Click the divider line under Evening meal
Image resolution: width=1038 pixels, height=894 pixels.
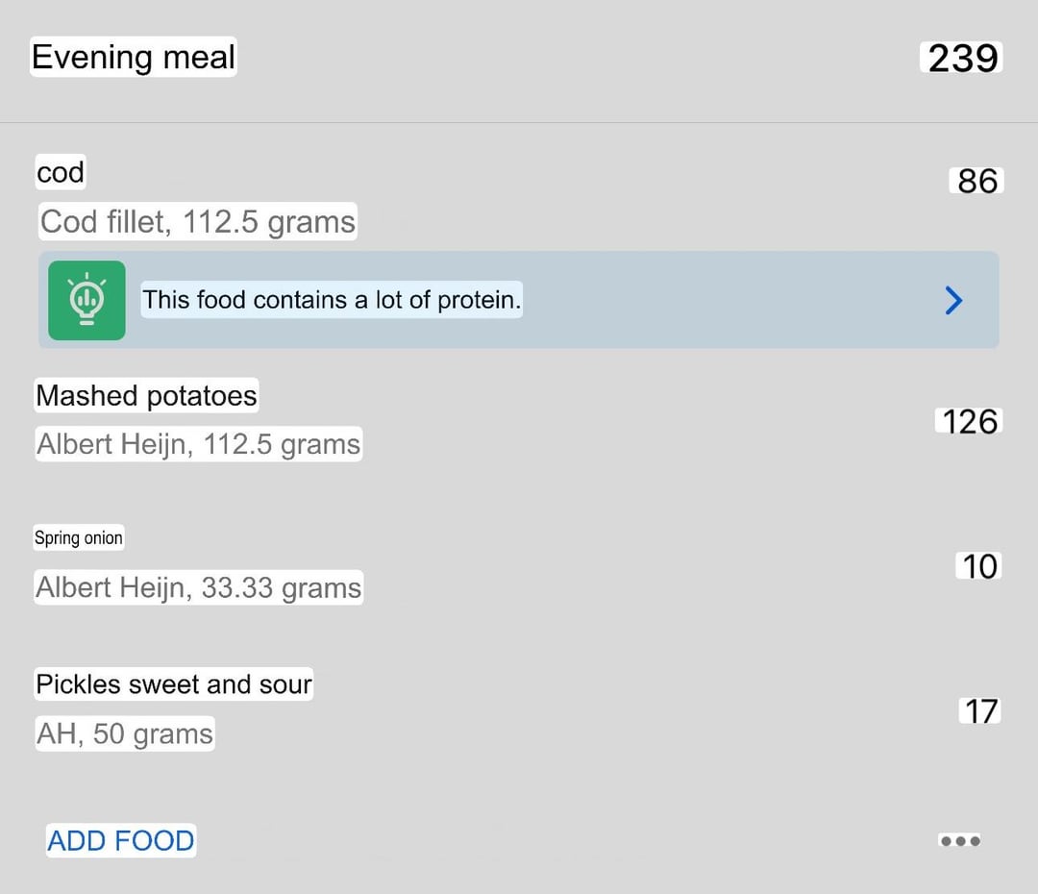point(519,123)
